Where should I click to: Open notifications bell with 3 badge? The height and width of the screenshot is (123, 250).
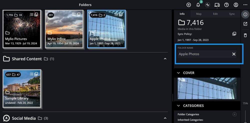coord(198,5)
